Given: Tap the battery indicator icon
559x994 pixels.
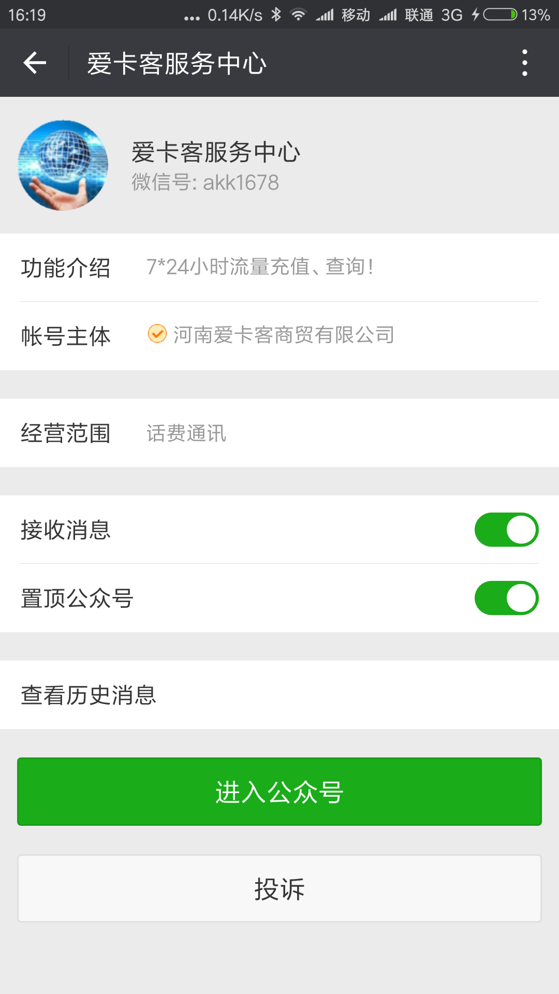Looking at the screenshot, I should click(x=499, y=14).
